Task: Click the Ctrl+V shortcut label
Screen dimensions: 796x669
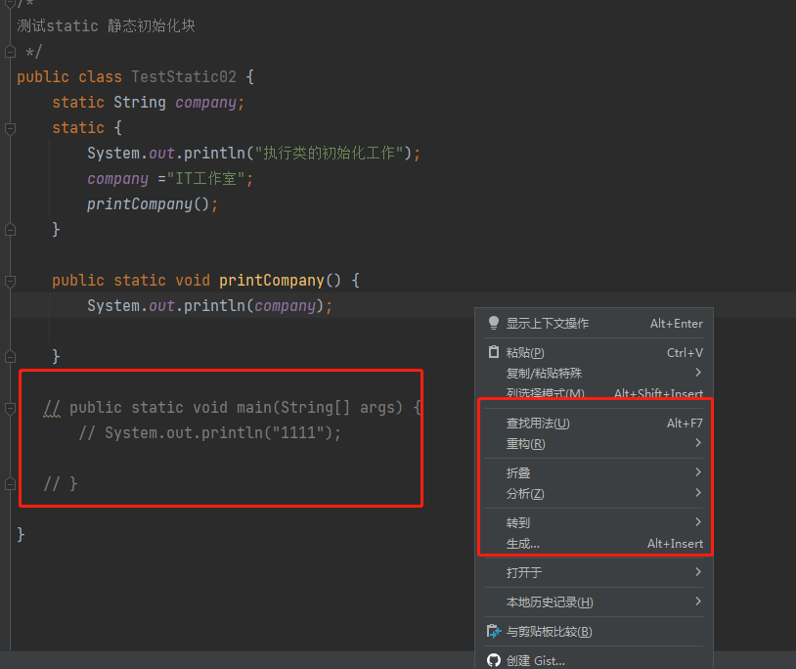Action: click(x=685, y=352)
